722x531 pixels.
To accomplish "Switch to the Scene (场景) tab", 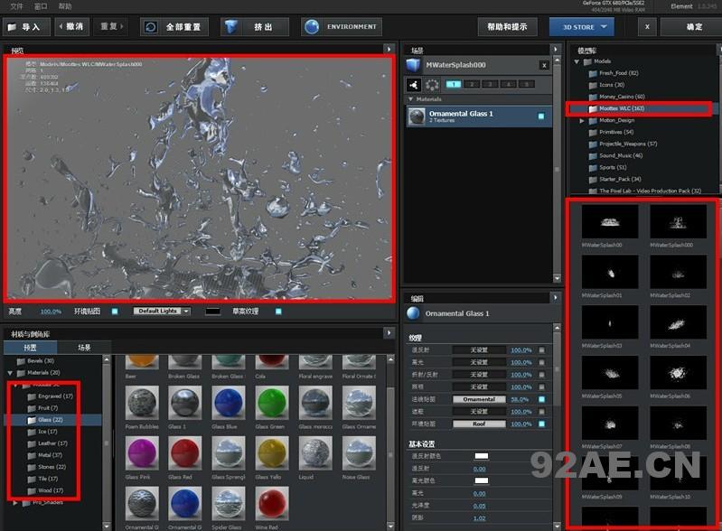I will (84, 347).
